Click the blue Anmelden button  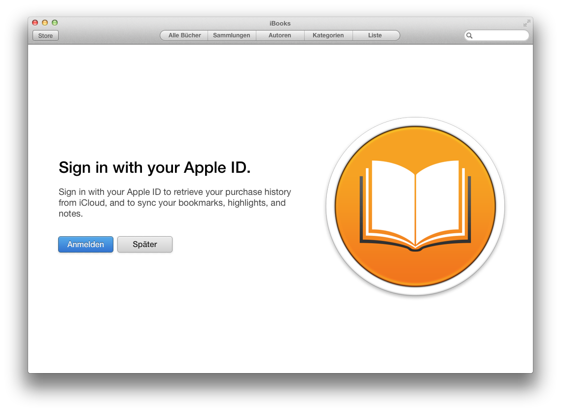tap(86, 245)
